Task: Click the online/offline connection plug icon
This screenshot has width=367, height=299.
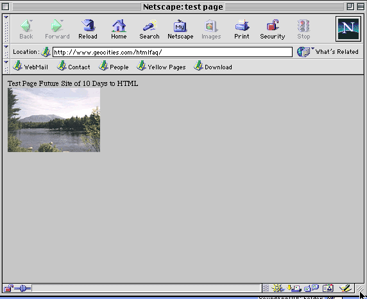Action: click(22, 288)
